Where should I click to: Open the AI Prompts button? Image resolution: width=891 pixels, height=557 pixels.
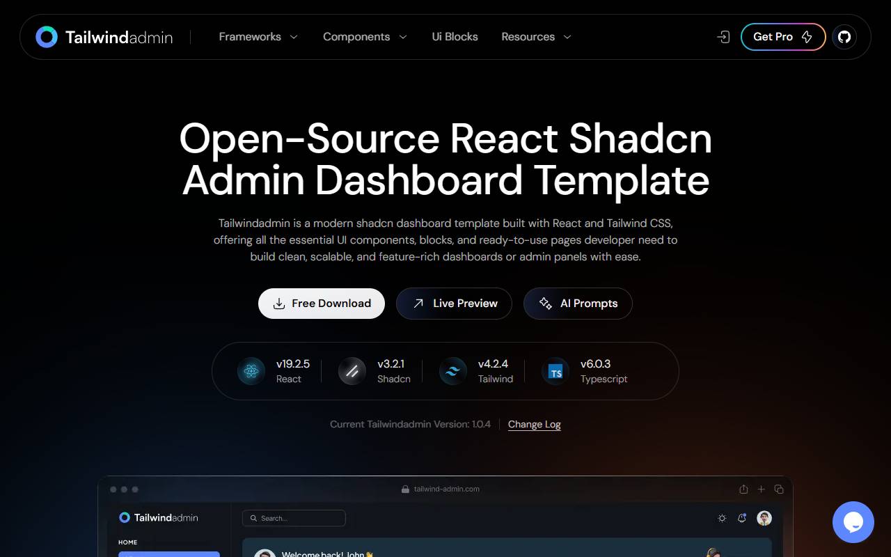(578, 304)
